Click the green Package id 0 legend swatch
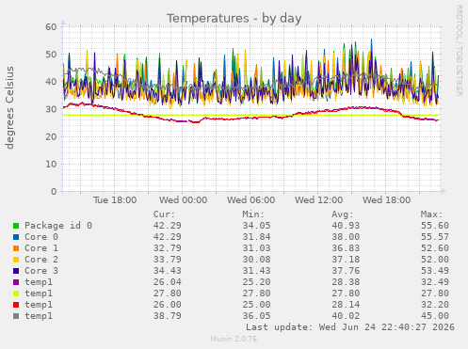Viewport: 468px width, 349px height. coord(16,226)
